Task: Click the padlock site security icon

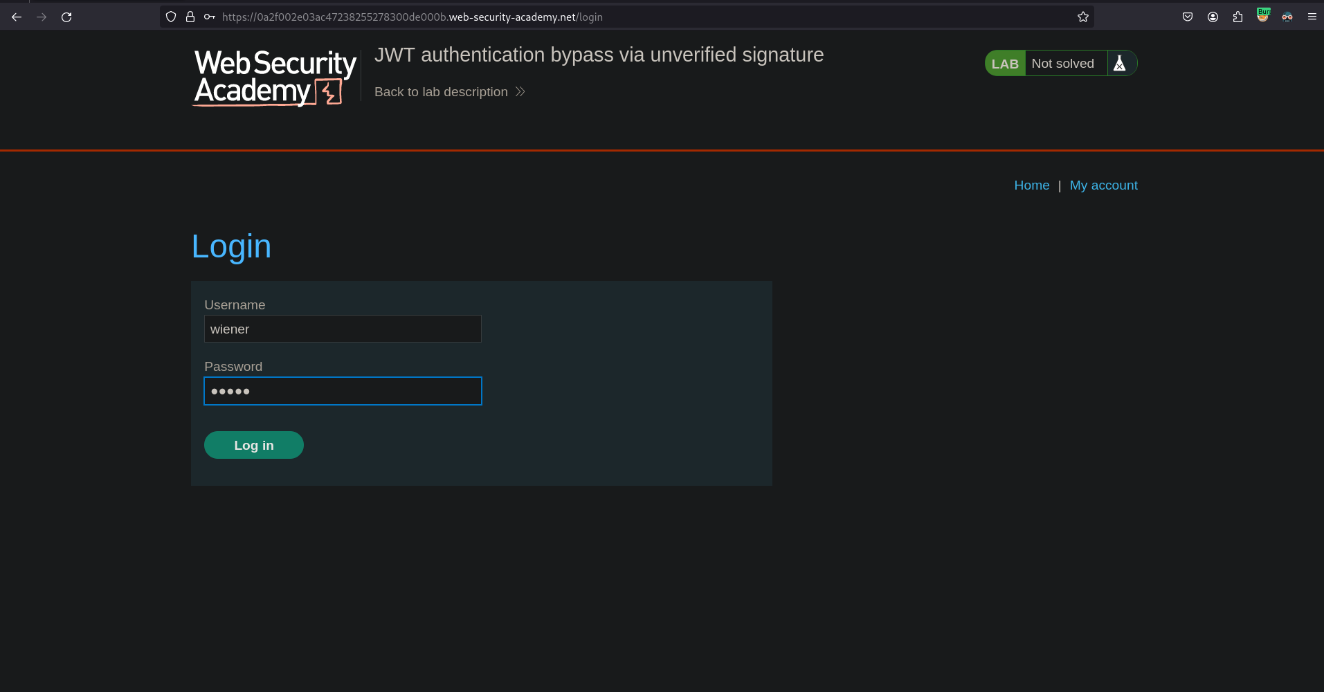Action: (190, 17)
